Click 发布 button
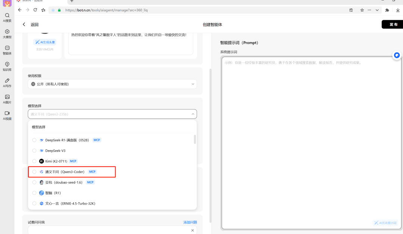Viewport: 403px width, 234px height. tap(393, 24)
